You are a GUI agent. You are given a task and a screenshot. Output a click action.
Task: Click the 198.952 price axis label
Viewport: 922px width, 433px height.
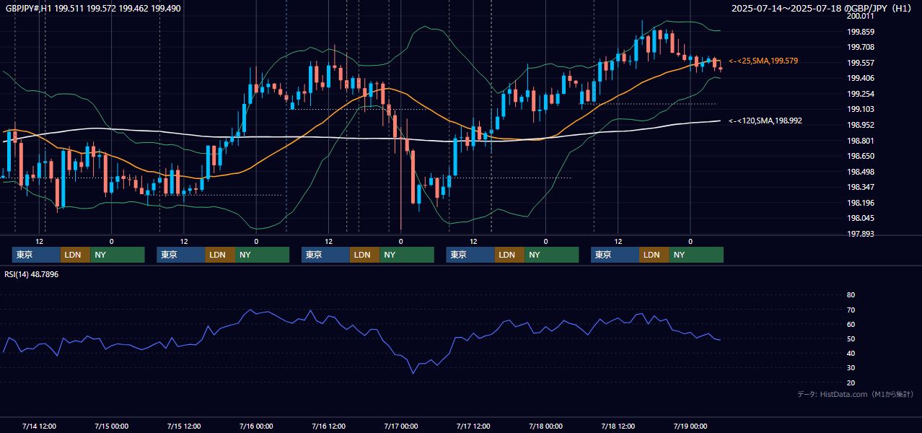coord(861,125)
